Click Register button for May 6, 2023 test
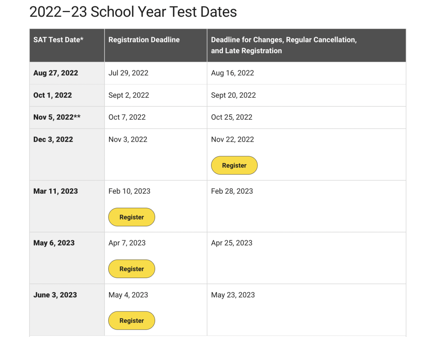The image size is (424, 337). (x=132, y=269)
